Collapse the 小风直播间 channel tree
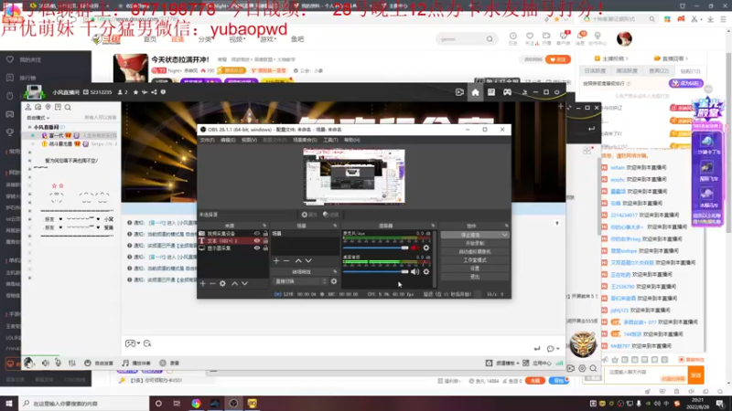 (30, 127)
